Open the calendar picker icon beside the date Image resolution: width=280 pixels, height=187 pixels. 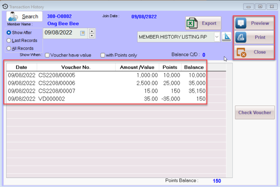(82, 33)
